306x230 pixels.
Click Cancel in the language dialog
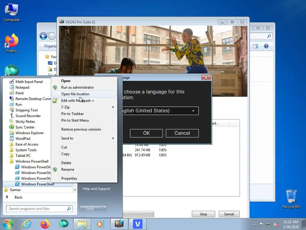(182, 133)
